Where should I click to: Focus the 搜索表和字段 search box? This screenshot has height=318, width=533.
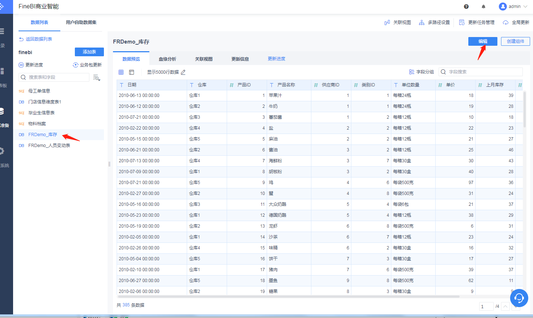(x=54, y=77)
